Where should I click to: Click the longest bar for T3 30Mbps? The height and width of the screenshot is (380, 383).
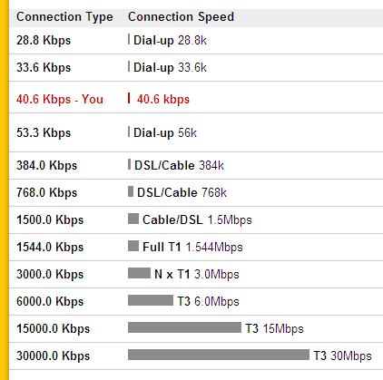click(219, 355)
